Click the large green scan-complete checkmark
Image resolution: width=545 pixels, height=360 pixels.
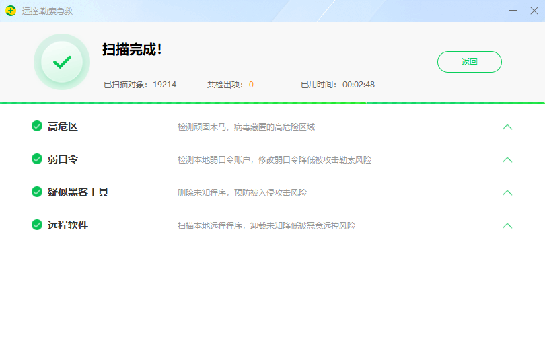62,62
